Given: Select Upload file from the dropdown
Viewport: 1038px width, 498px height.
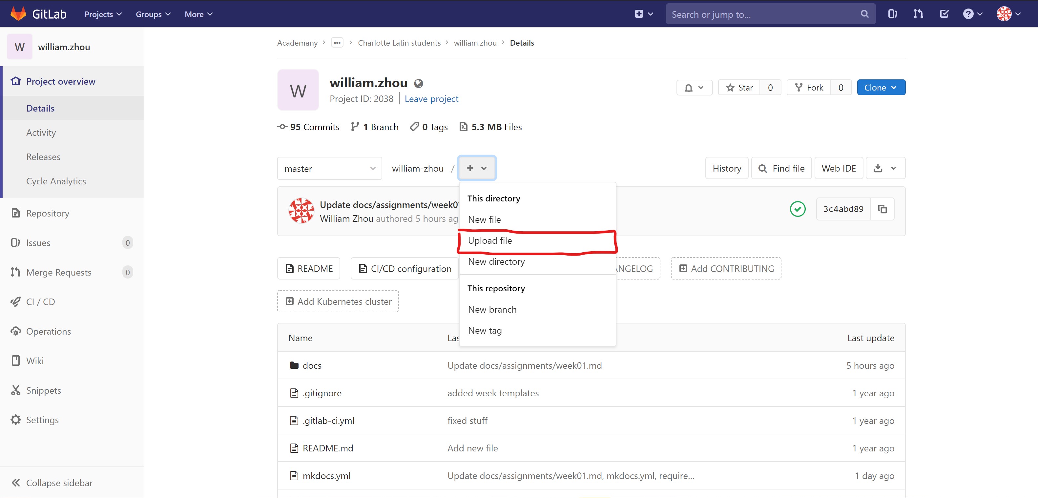Looking at the screenshot, I should (537, 240).
